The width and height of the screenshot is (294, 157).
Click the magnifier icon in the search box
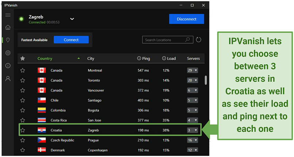coord(187,39)
